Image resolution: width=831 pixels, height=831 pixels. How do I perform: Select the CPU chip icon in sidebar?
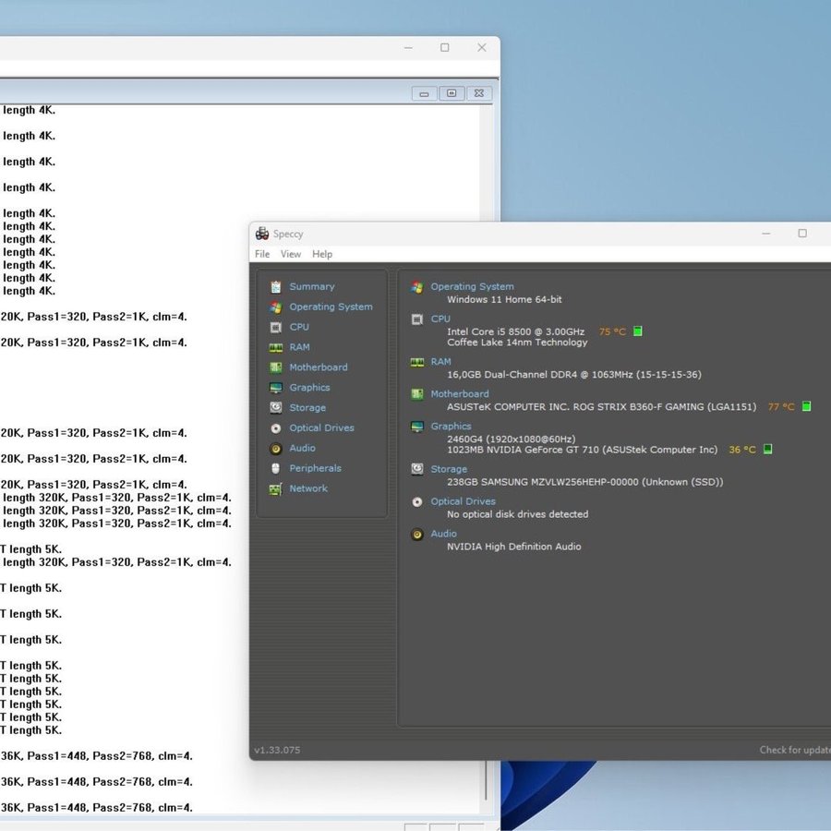pyautogui.click(x=275, y=328)
